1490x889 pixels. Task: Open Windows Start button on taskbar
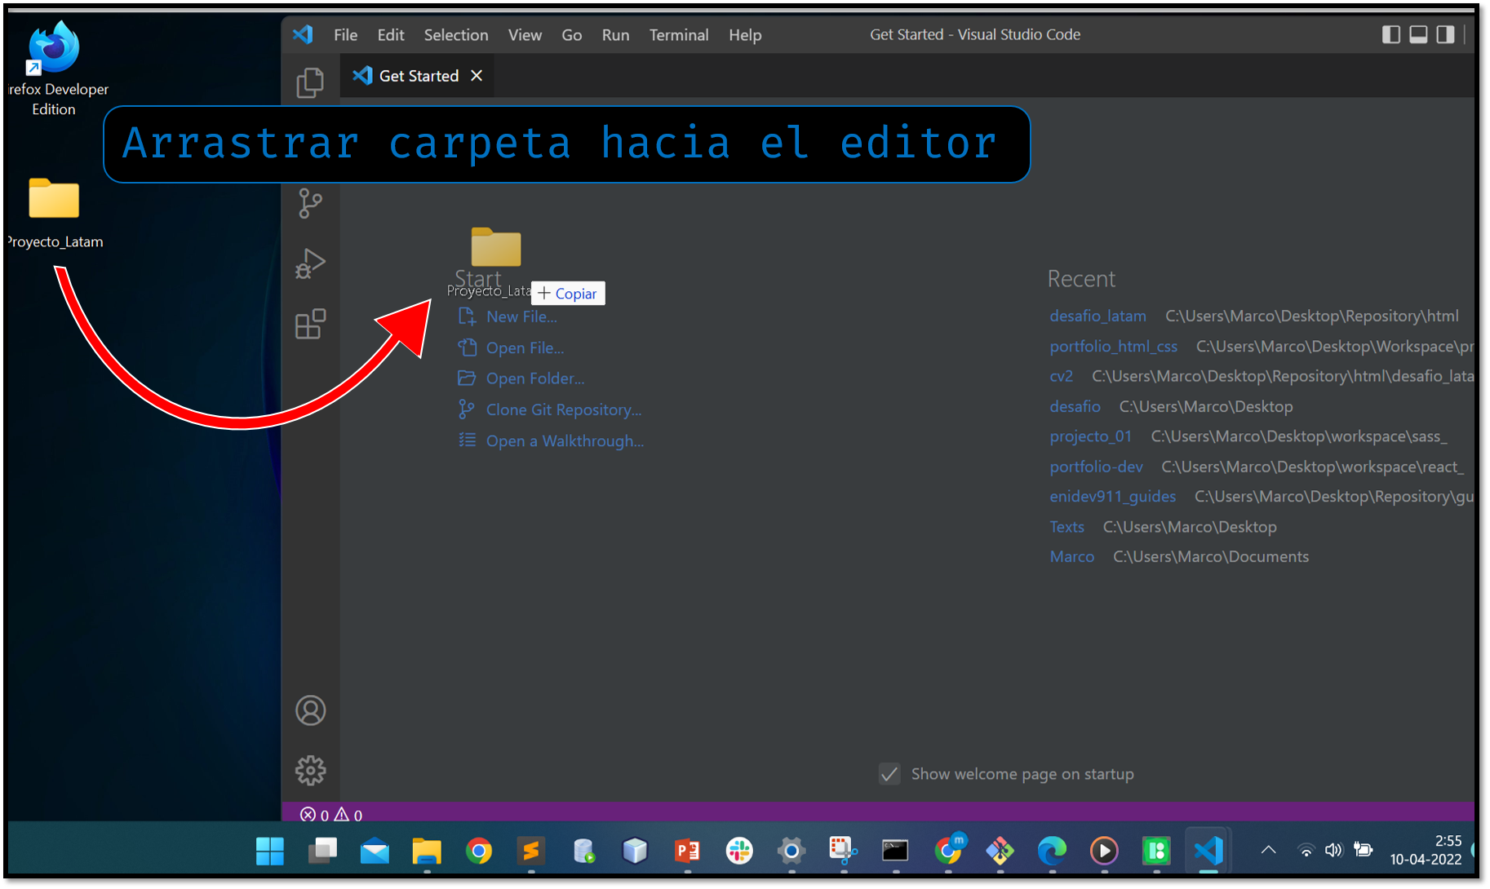coord(269,851)
